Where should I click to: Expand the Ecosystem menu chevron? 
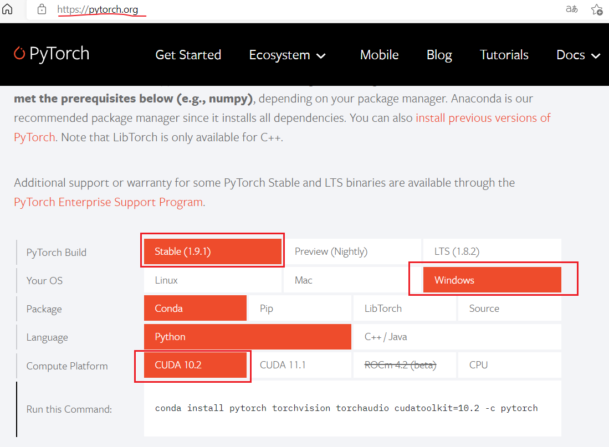click(321, 56)
